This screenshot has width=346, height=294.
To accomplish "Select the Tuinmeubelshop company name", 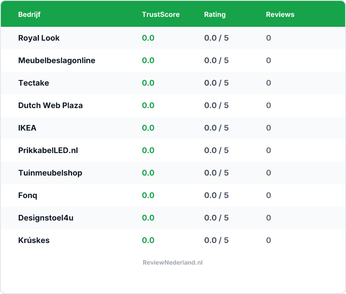I will coord(50,173).
